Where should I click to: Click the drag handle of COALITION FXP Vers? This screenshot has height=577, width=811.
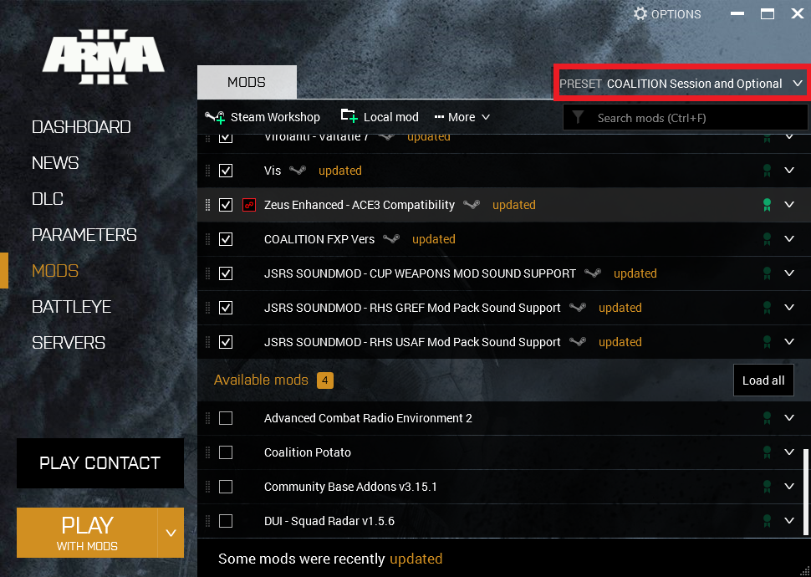208,239
